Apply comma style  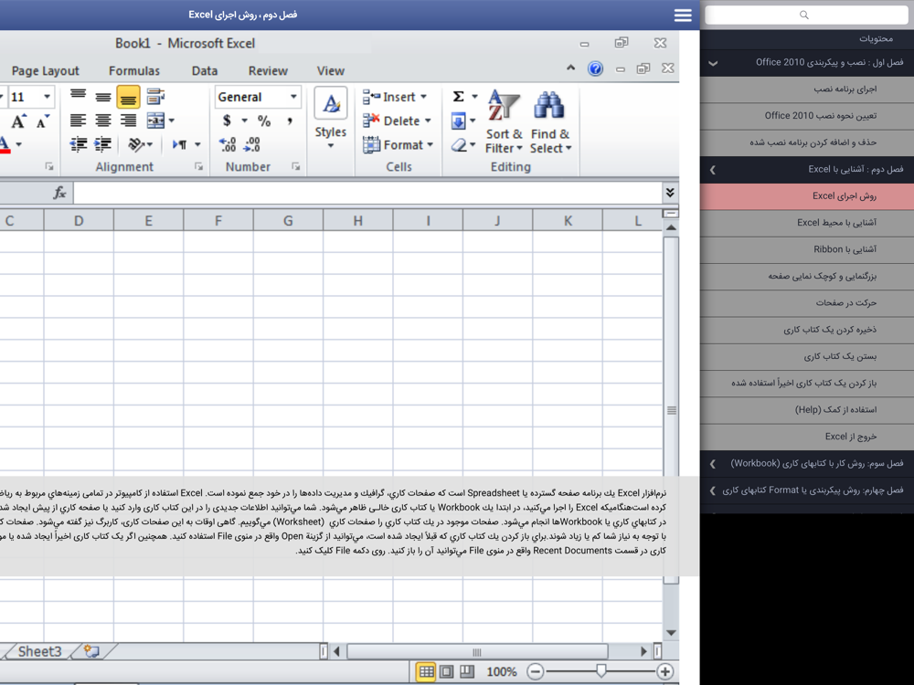(289, 121)
